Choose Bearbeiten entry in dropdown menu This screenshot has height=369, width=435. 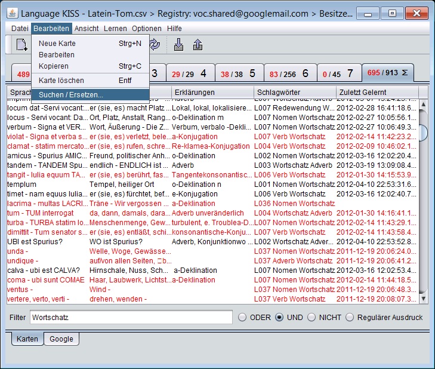(x=91, y=55)
